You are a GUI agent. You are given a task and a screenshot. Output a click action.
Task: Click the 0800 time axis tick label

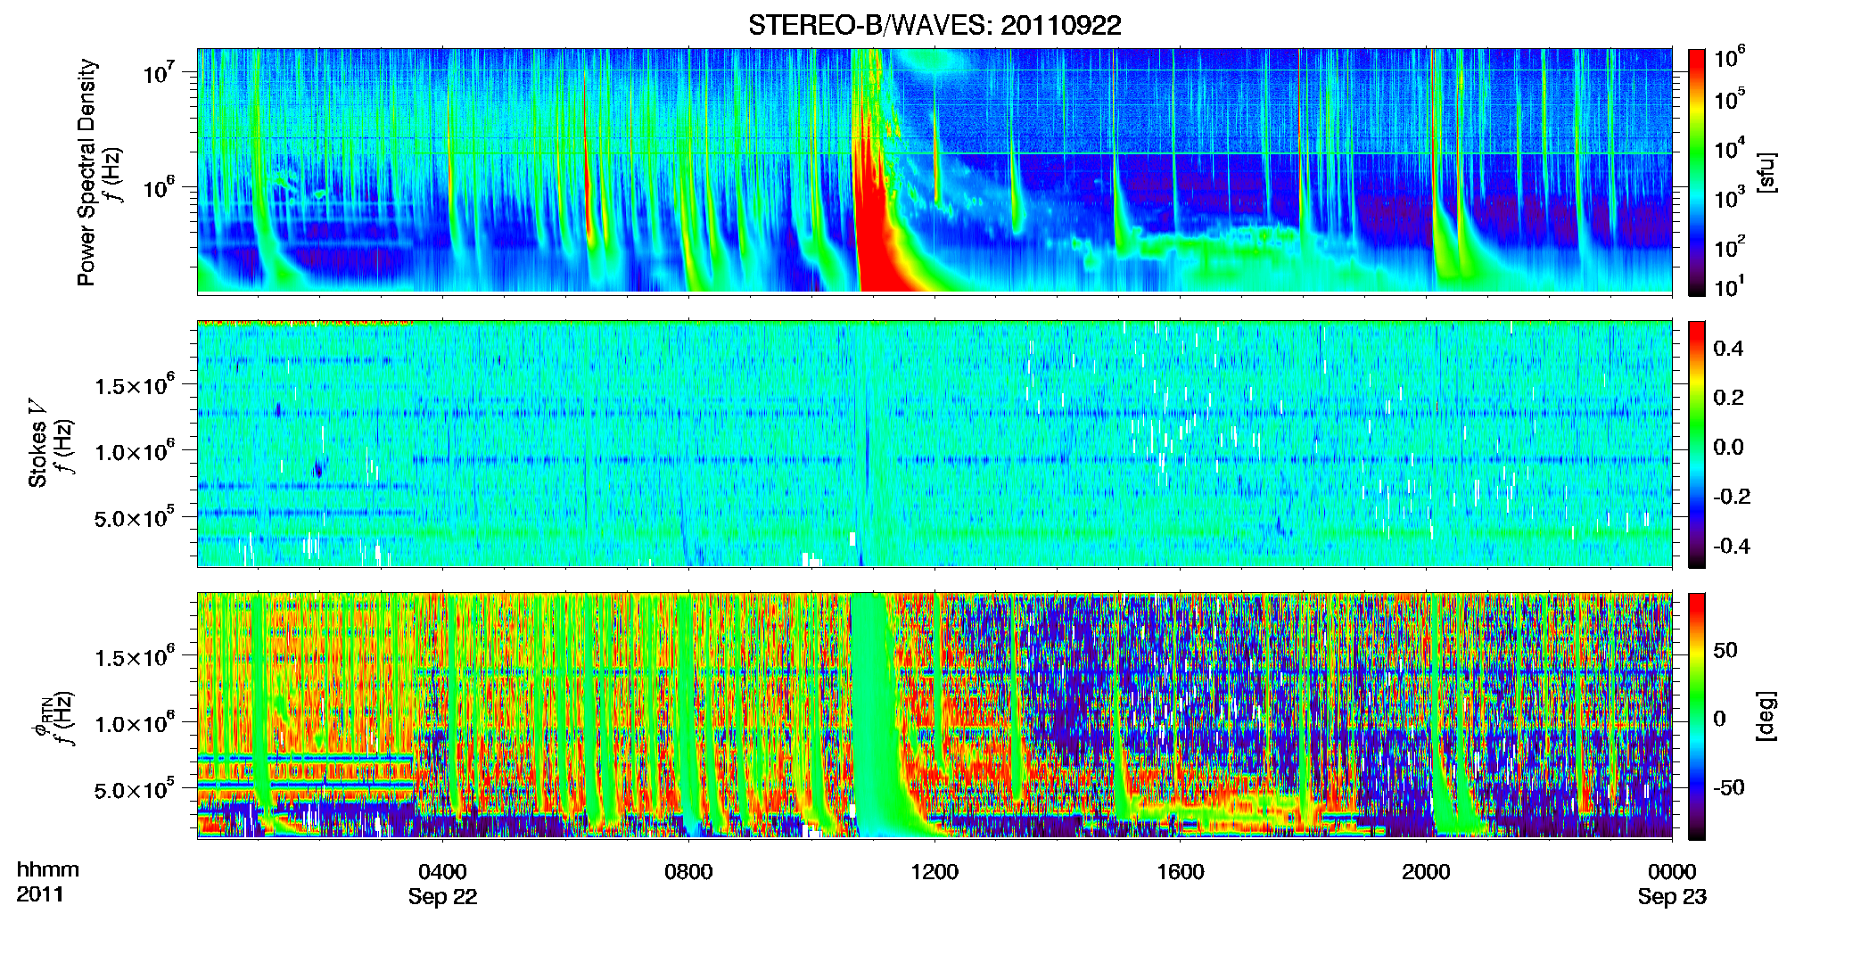[688, 872]
